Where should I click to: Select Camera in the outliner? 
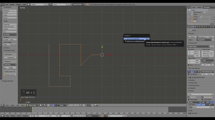point(196,17)
